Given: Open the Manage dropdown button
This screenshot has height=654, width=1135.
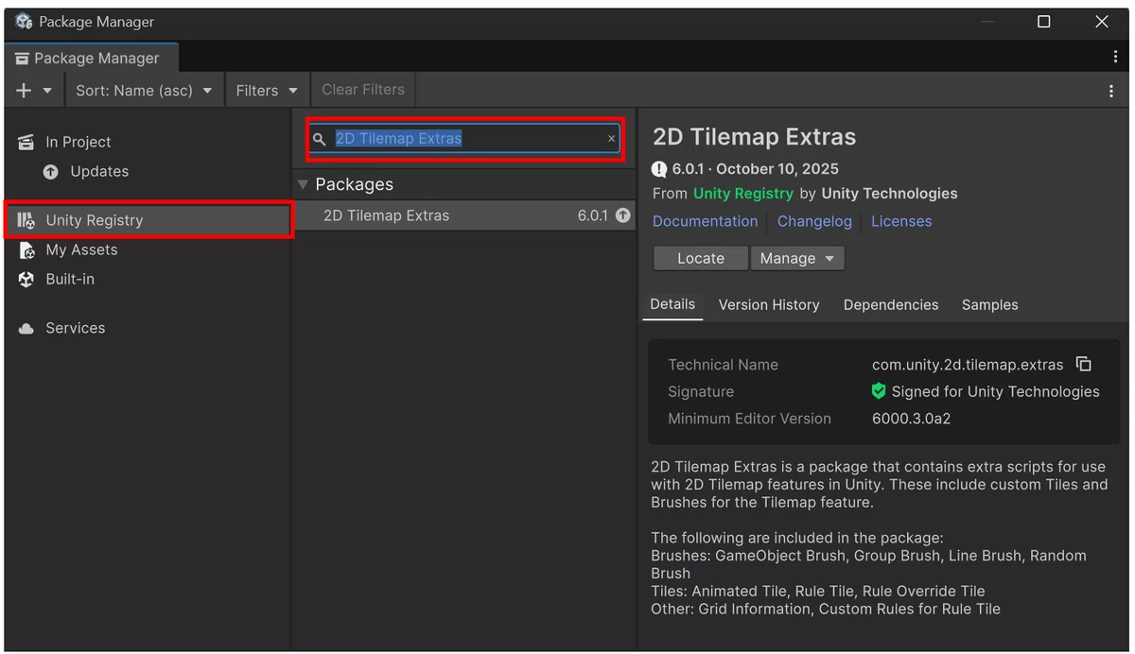Looking at the screenshot, I should pyautogui.click(x=797, y=258).
